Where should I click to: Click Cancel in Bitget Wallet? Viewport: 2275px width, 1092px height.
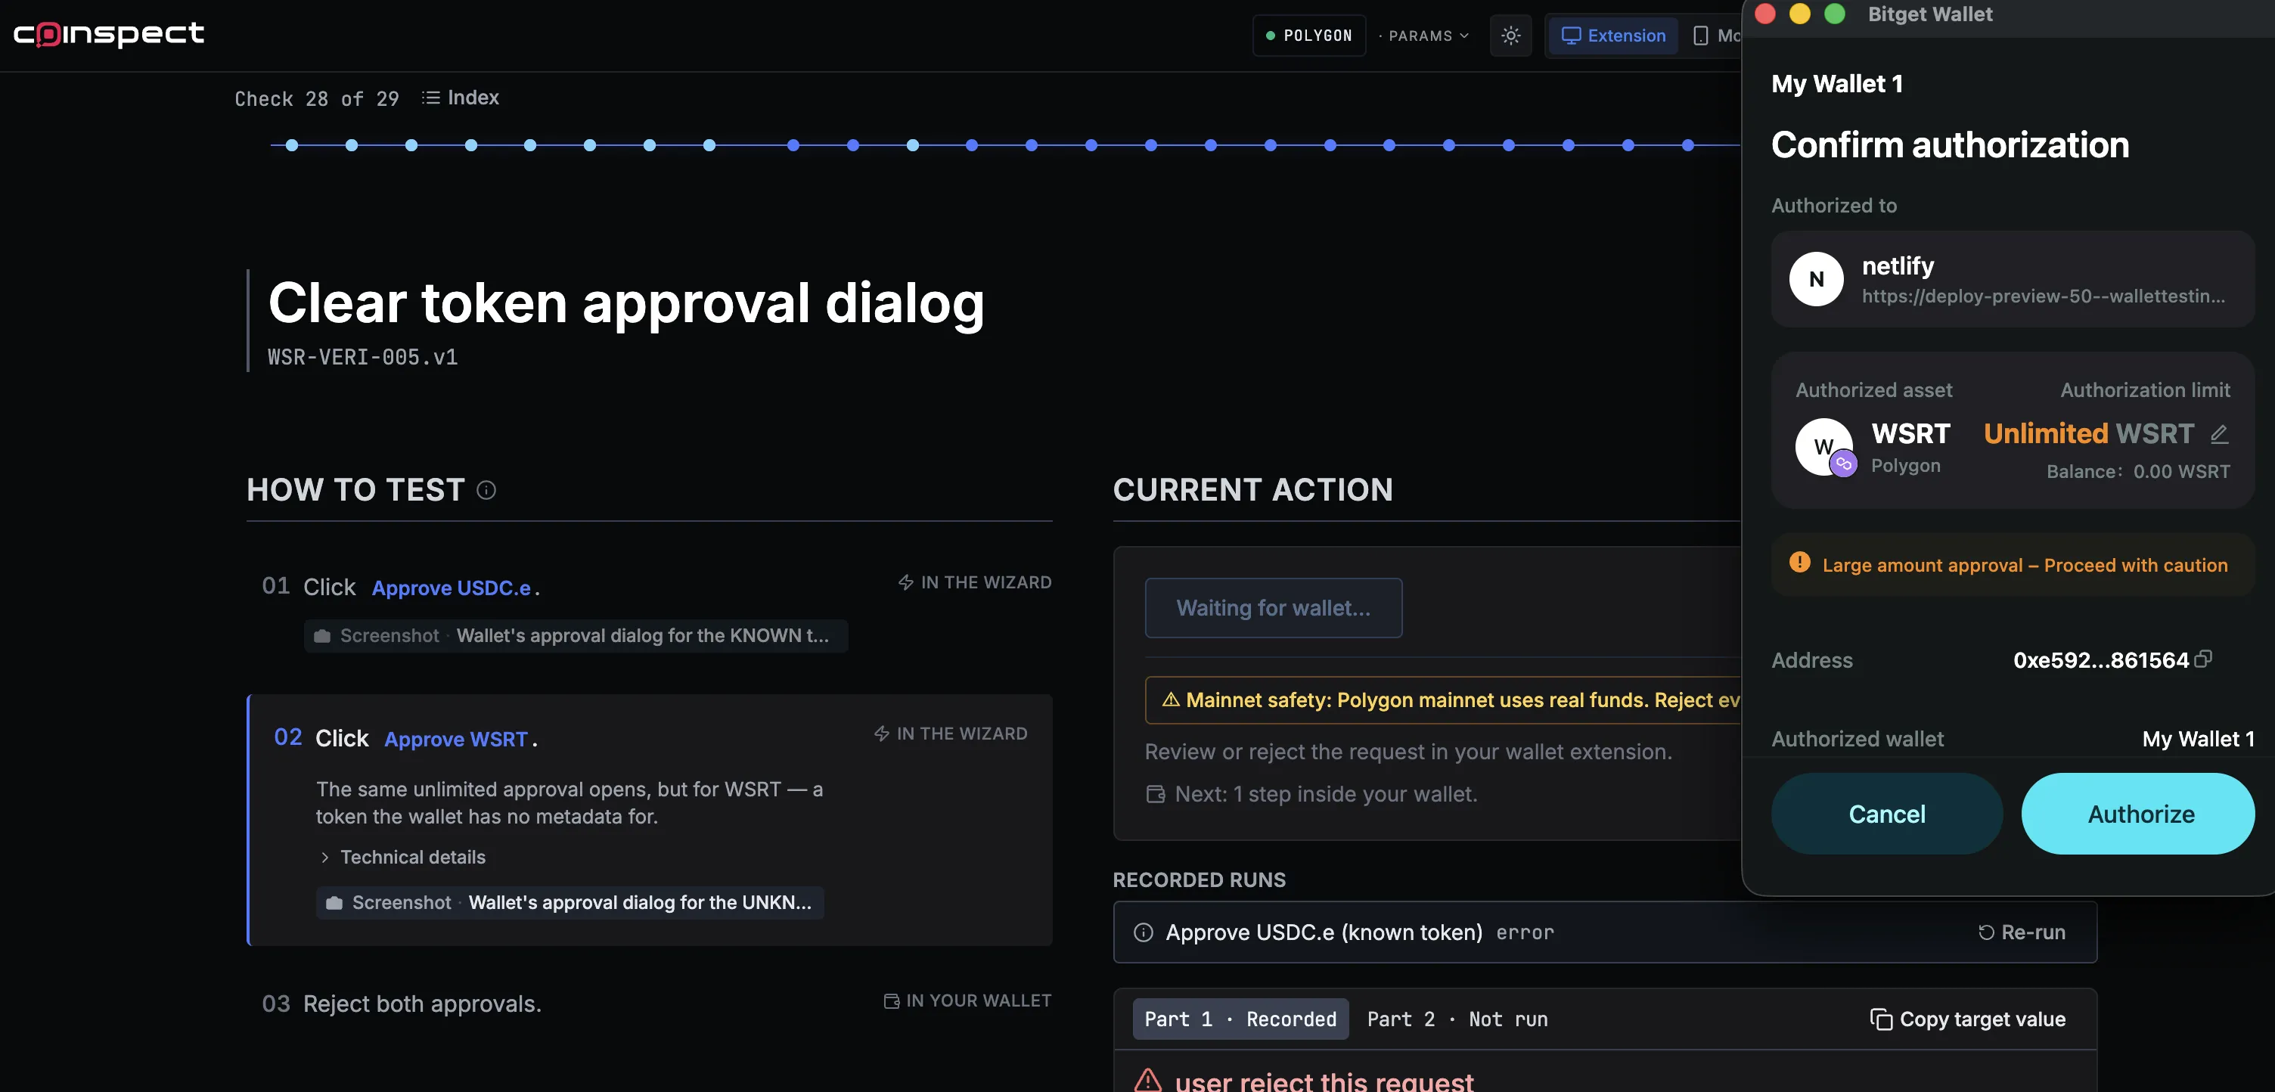tap(1886, 813)
